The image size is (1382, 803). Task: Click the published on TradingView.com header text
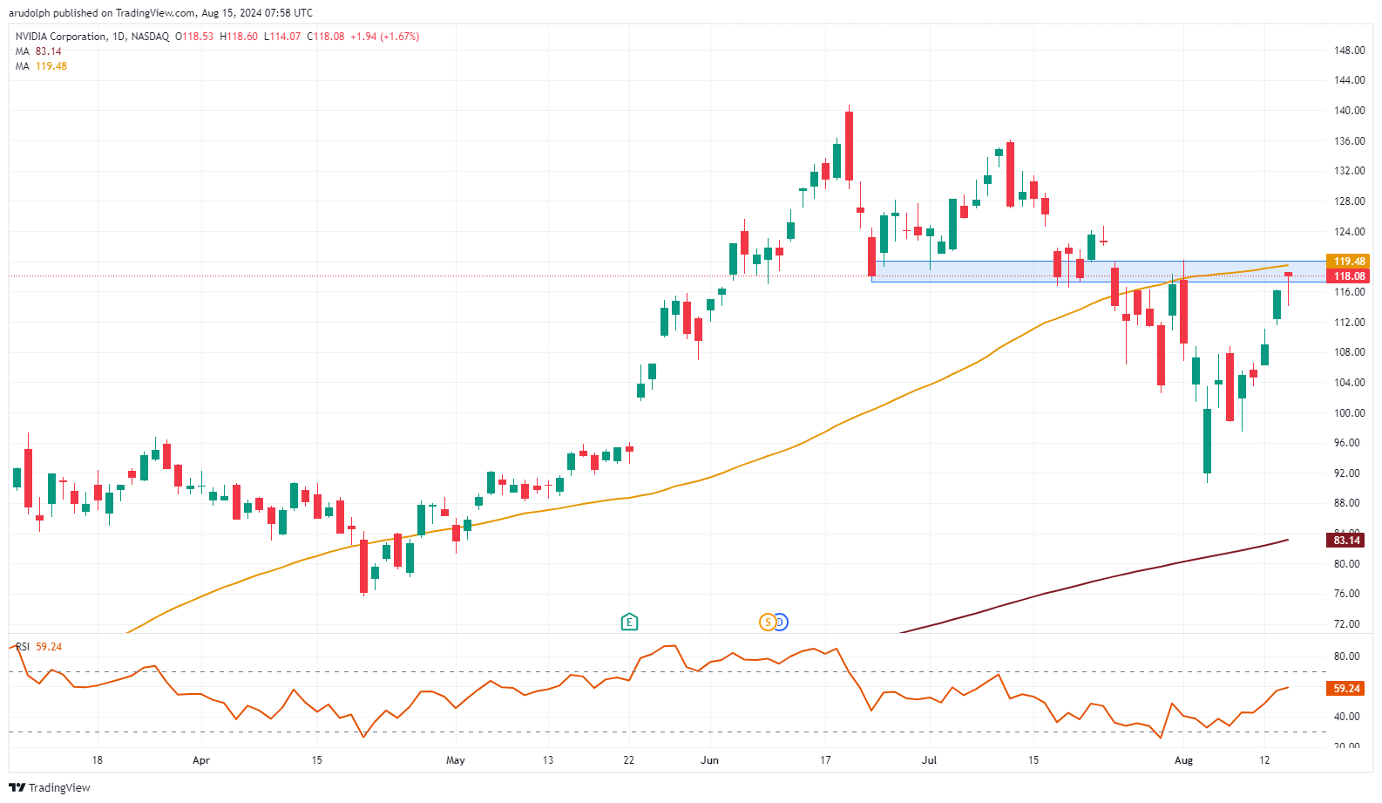pyautogui.click(x=160, y=13)
